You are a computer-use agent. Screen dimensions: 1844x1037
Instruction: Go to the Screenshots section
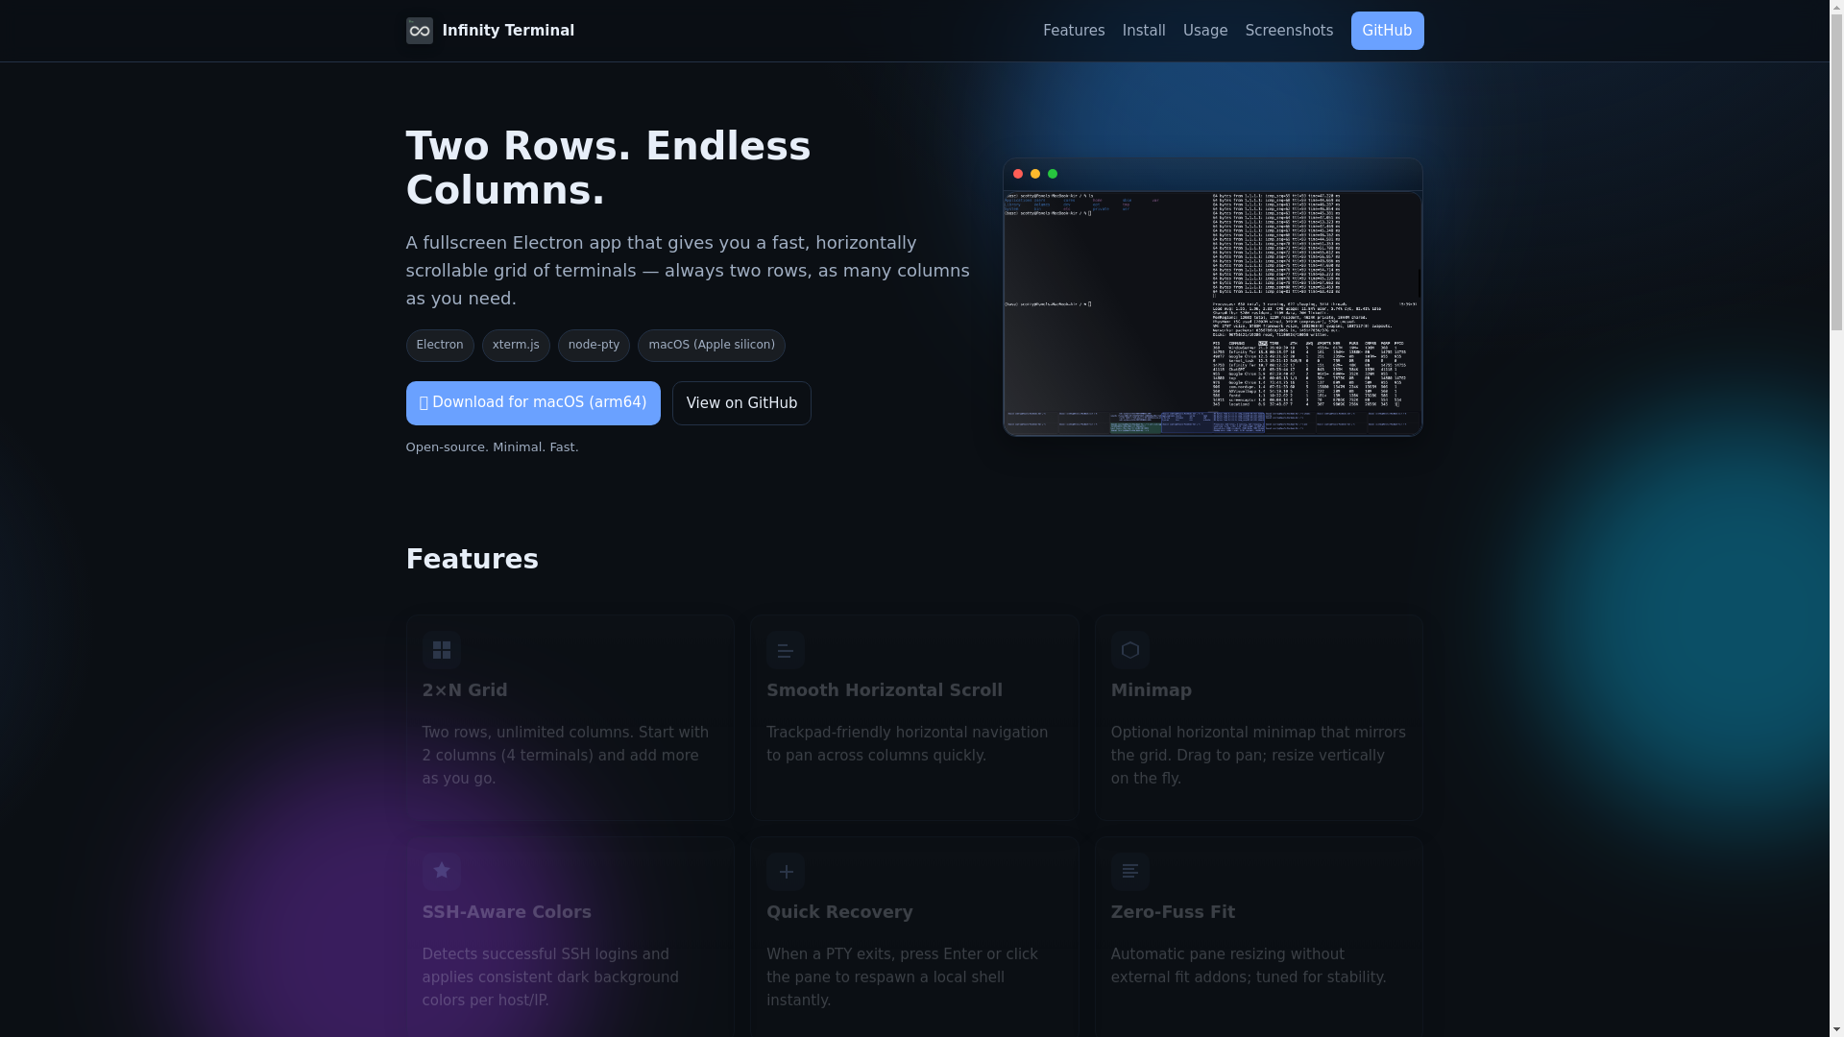pyautogui.click(x=1289, y=31)
